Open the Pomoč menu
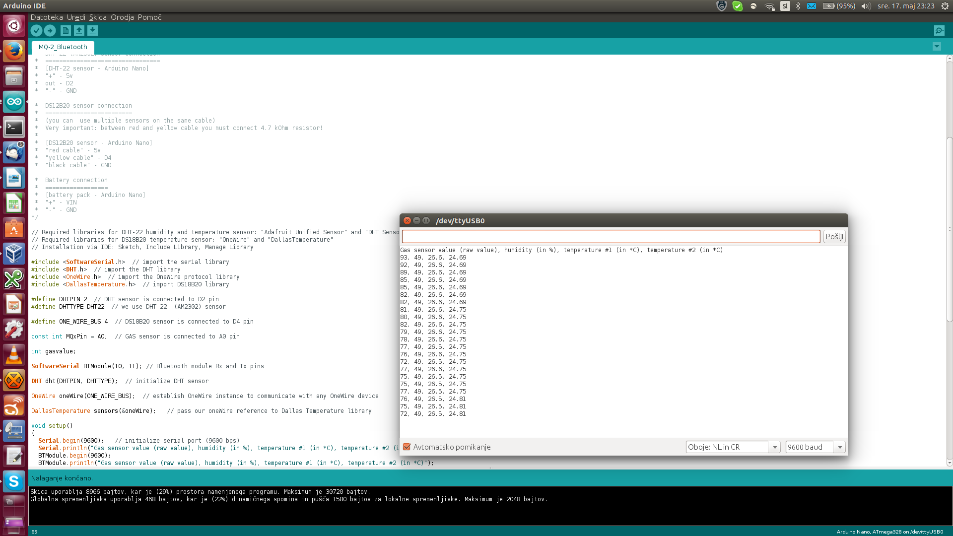This screenshot has height=536, width=953. coord(150,17)
